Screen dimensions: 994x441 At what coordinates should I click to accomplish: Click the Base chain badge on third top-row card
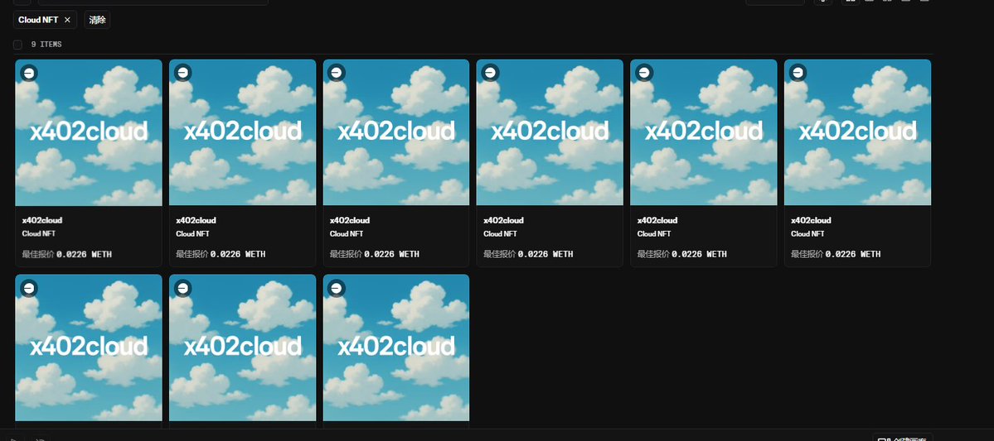tap(336, 74)
